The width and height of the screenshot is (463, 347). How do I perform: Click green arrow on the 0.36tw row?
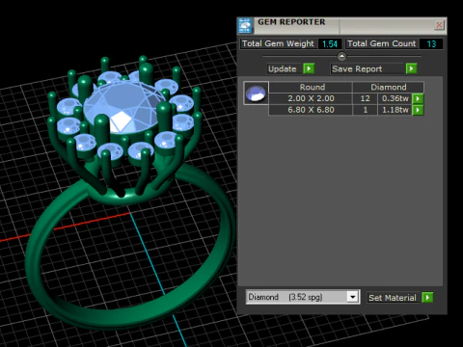pyautogui.click(x=418, y=98)
